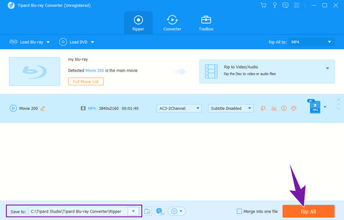This screenshot has height=220, width=344.
Task: Open the Full Movie List
Action: coord(86,81)
